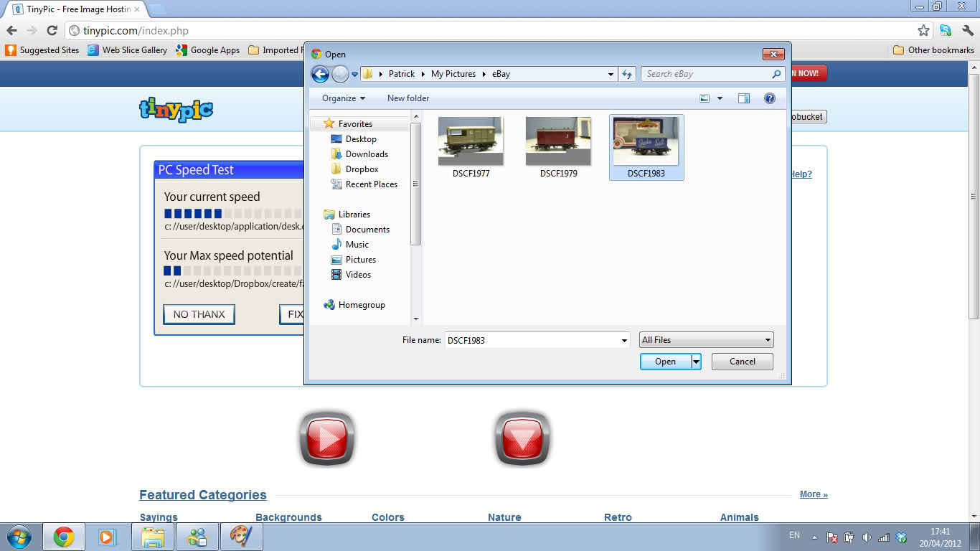Navigate back using the dialog's back arrow
Screen dimensions: 980x551
coord(320,73)
